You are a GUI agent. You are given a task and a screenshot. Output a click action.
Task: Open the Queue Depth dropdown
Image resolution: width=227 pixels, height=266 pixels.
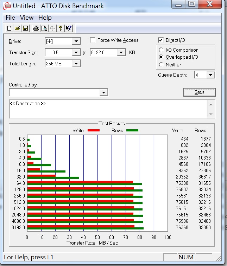pos(210,75)
